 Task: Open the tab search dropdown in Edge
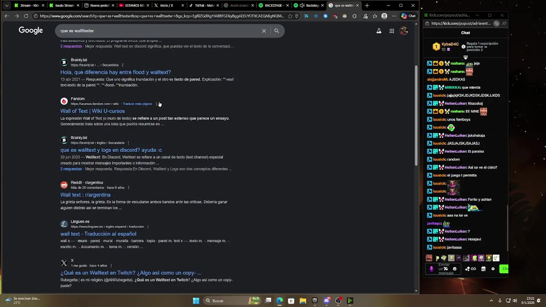[6, 6]
